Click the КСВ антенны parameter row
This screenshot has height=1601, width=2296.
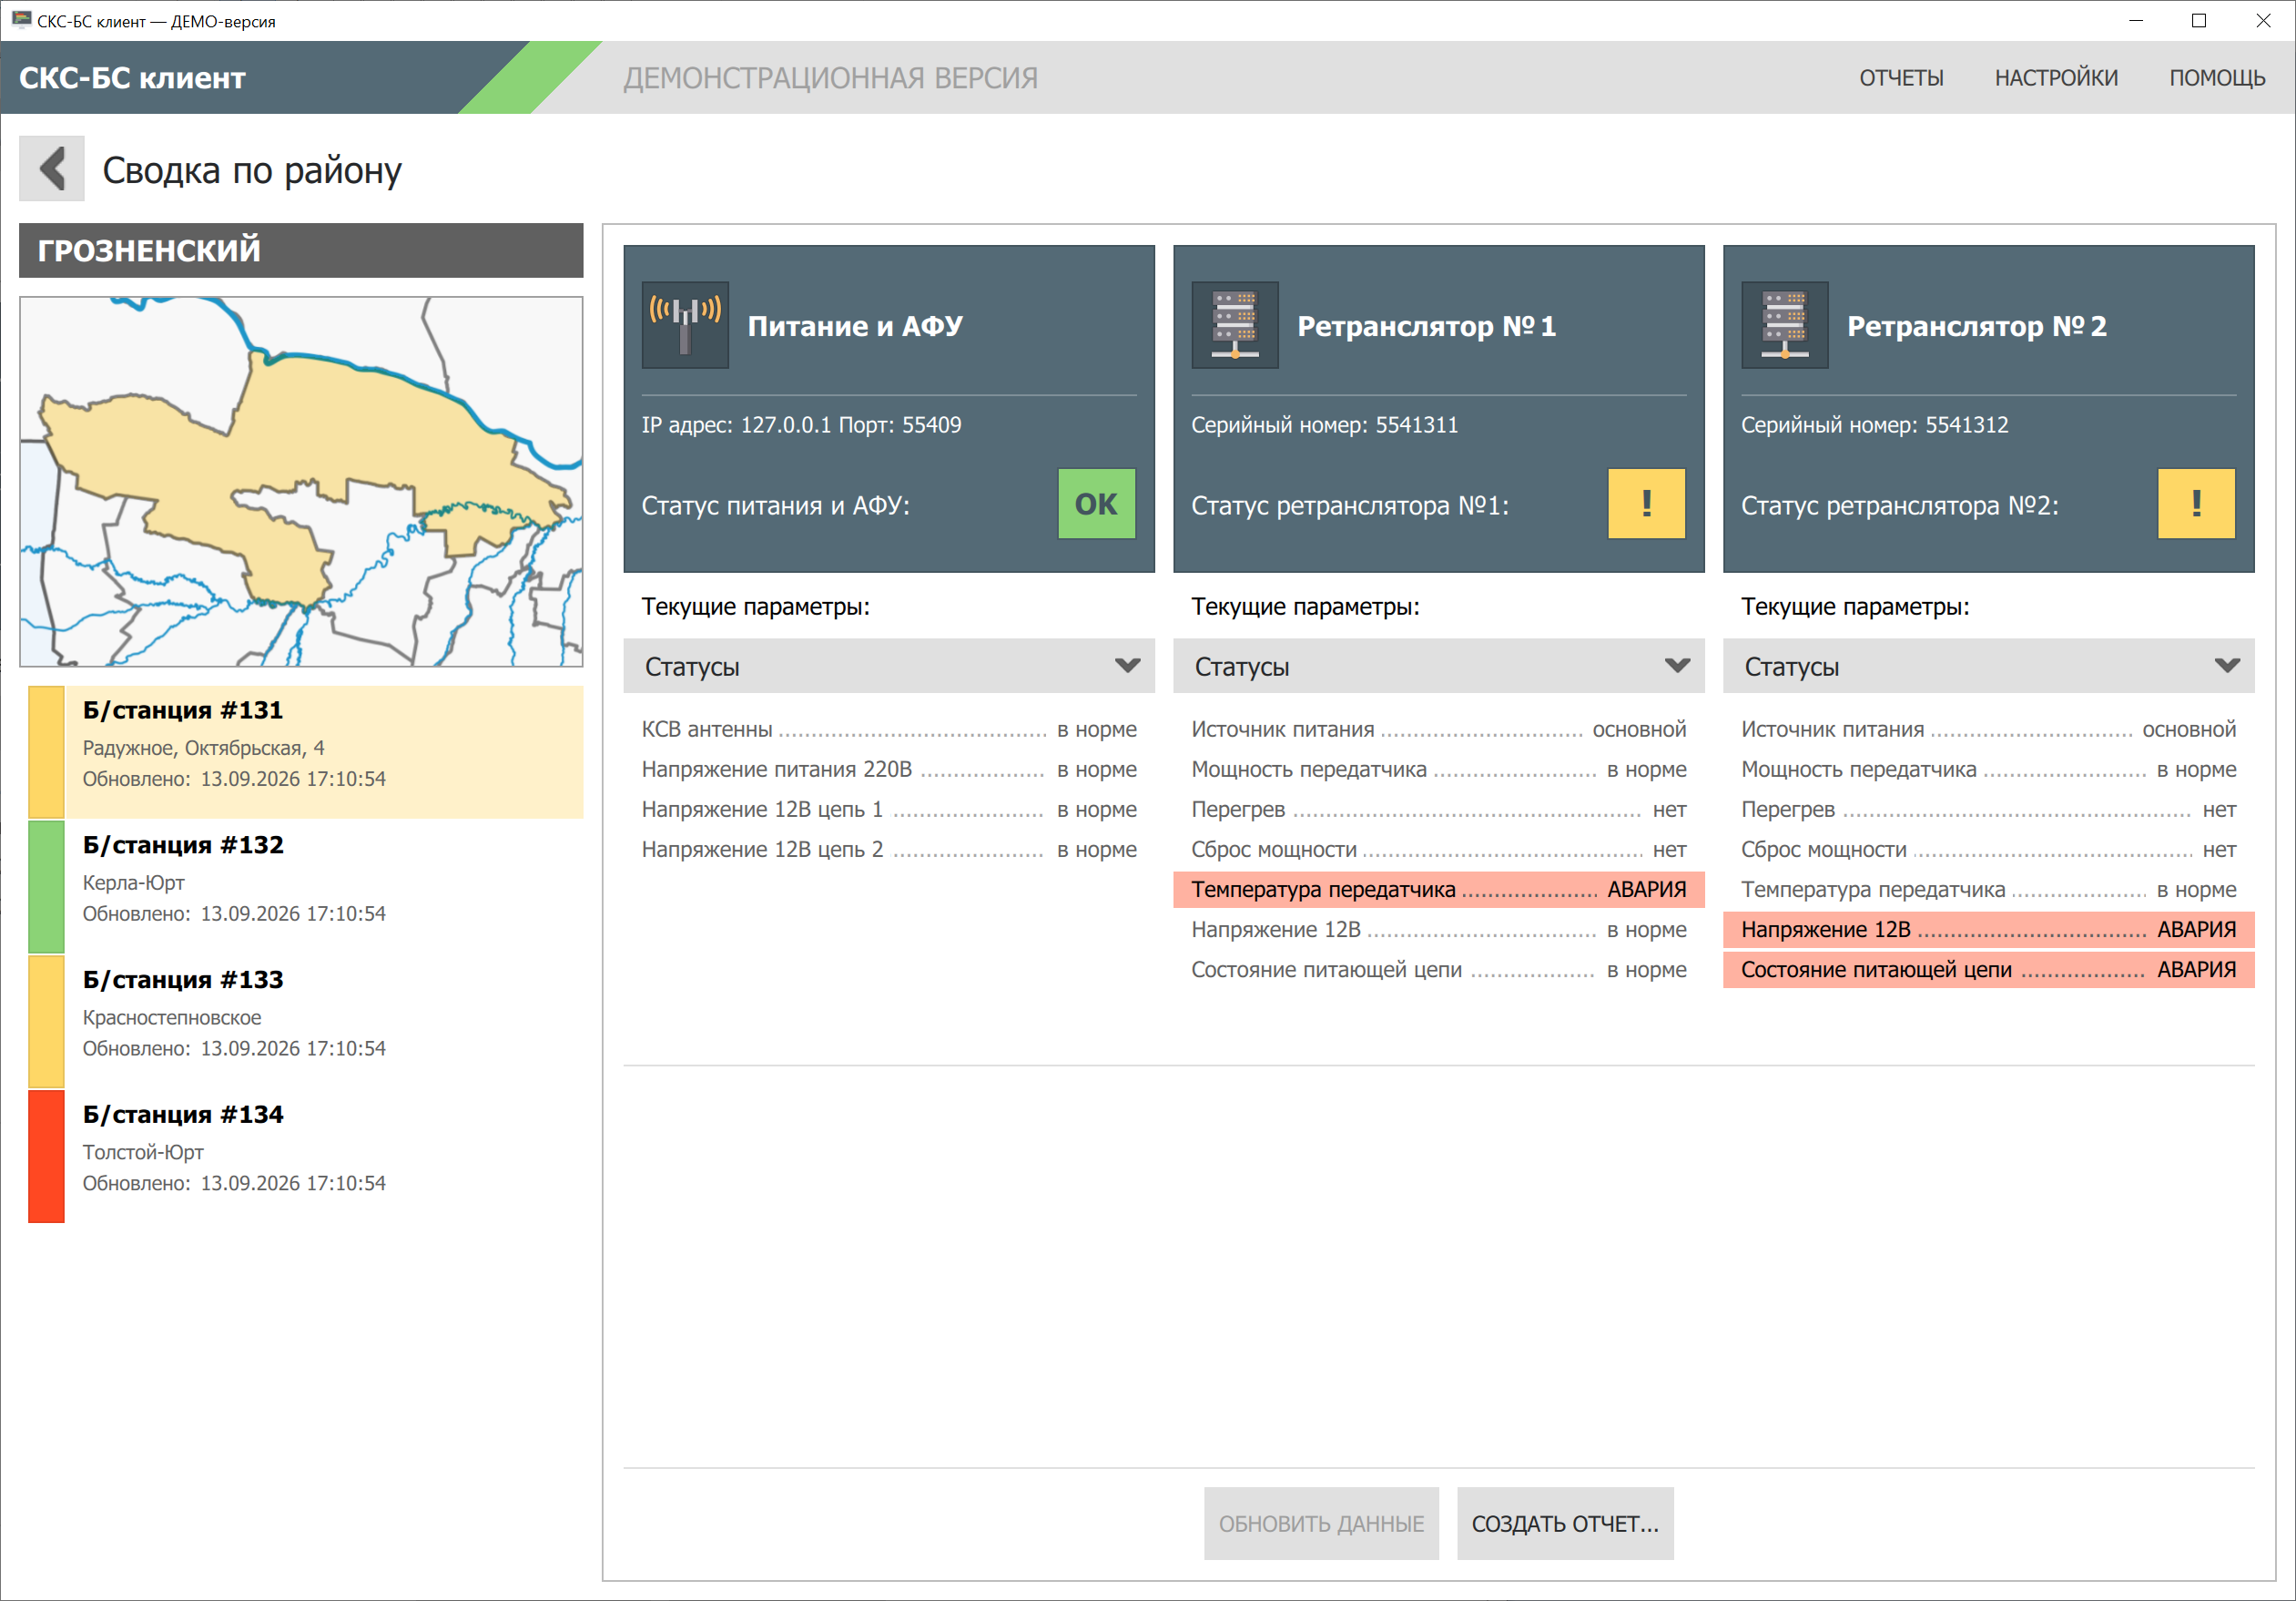889,729
